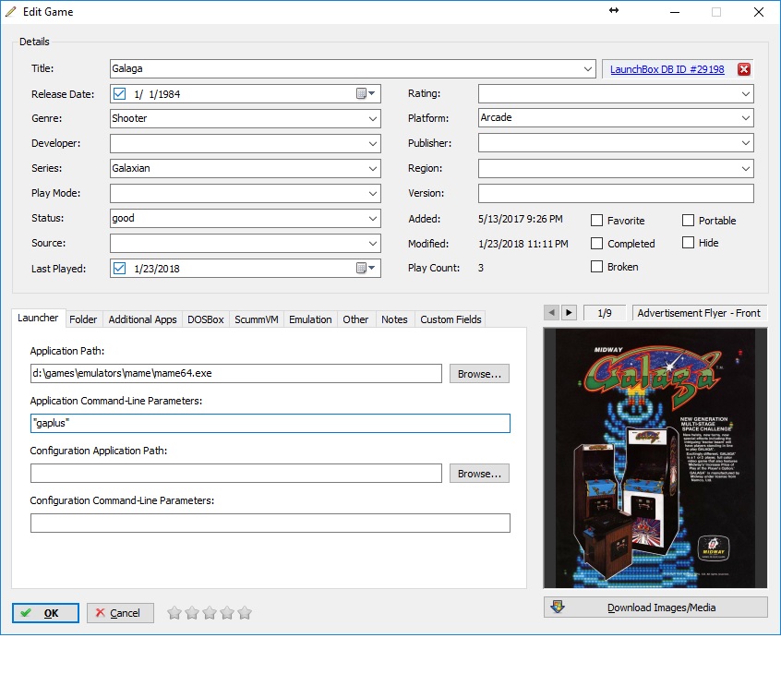Image resolution: width=781 pixels, height=674 pixels.
Task: Click the 1/9 image counter
Action: (604, 313)
